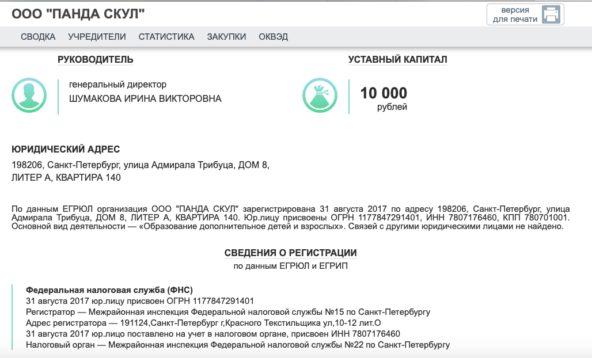Viewport: 592px width, 358px height.
Task: Click the money bag capital icon
Action: pos(320,95)
